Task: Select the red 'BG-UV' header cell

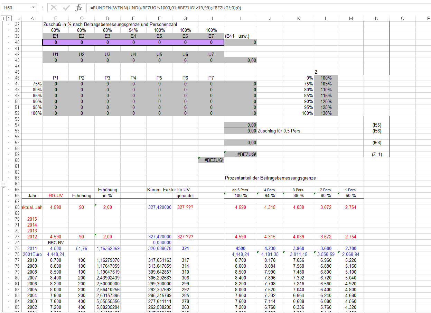Action: 56,195
